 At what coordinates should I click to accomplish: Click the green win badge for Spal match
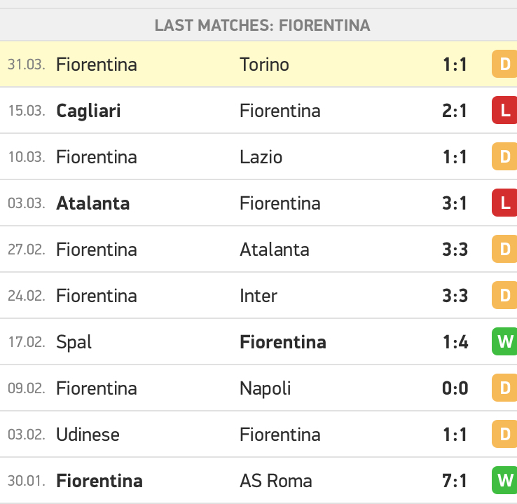[x=504, y=341]
